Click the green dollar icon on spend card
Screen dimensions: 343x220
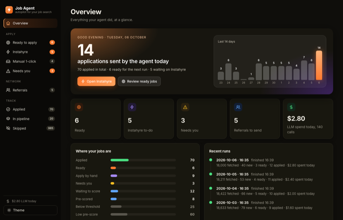tap(291, 107)
